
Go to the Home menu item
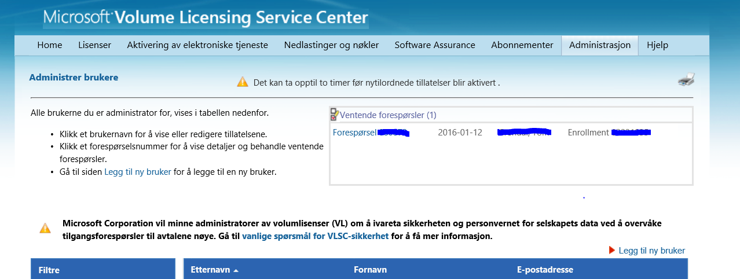click(50, 45)
